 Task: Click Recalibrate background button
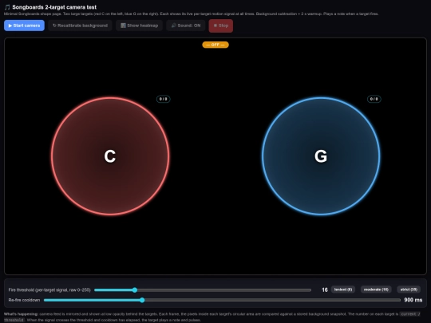coord(80,26)
